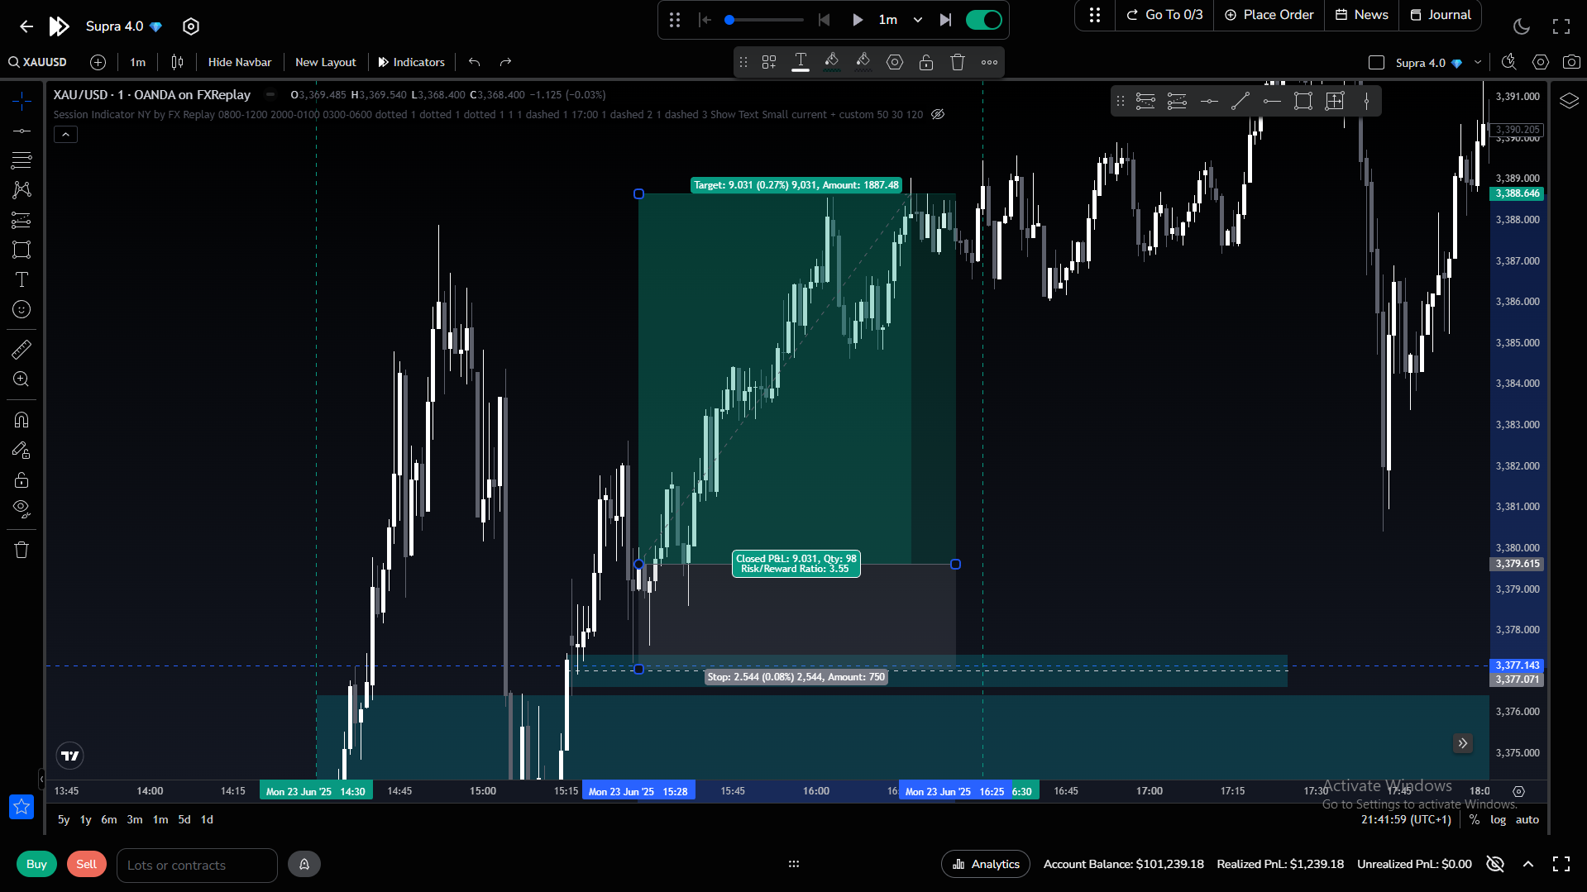Toggle the green replay switch
This screenshot has width=1587, height=892.
click(x=984, y=20)
